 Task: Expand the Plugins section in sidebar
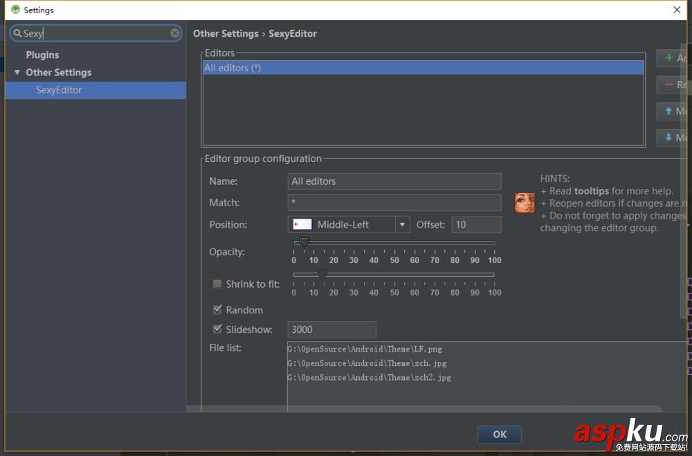[x=42, y=55]
